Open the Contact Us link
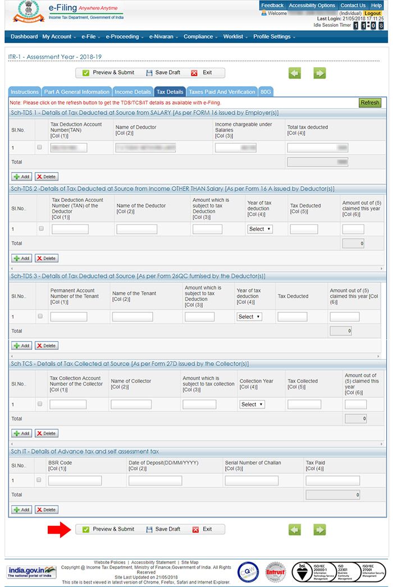 (x=353, y=5)
